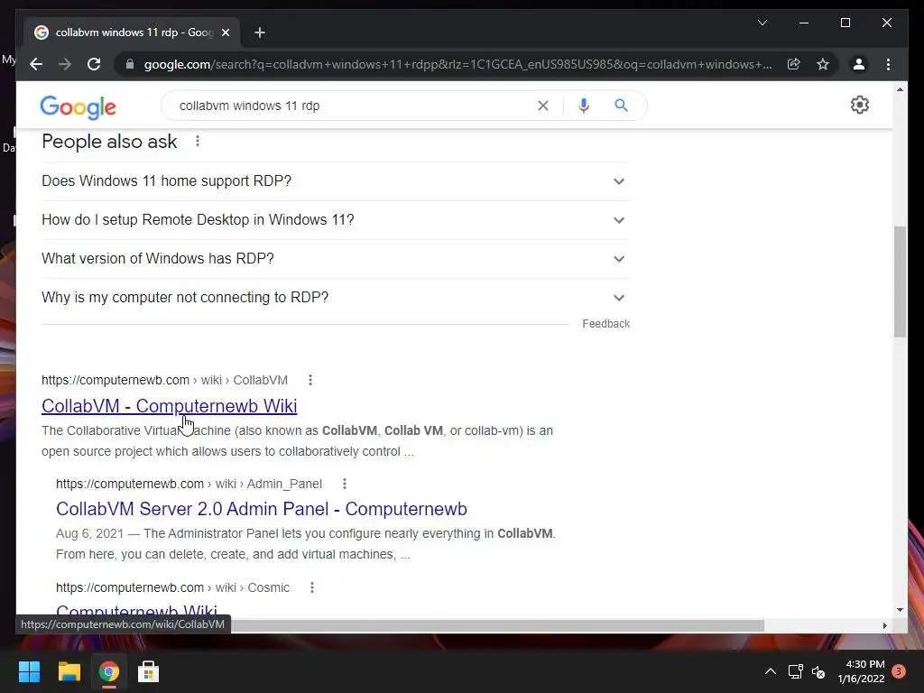The image size is (924, 693).
Task: Click the horizontal scrollbar thumb at bottom
Action: [x=496, y=625]
